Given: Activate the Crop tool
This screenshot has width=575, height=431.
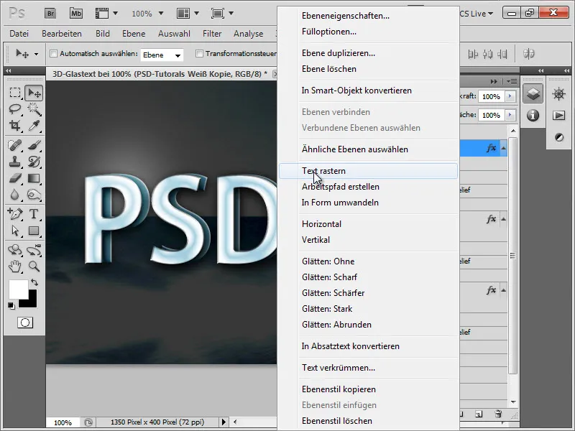Looking at the screenshot, I should click(15, 126).
